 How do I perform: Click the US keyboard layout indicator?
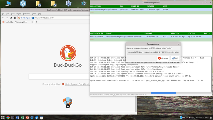pos(187,118)
